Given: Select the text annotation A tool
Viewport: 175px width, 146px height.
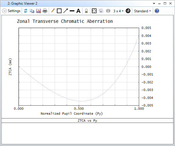Looking at the screenshot, I should coord(78,11).
